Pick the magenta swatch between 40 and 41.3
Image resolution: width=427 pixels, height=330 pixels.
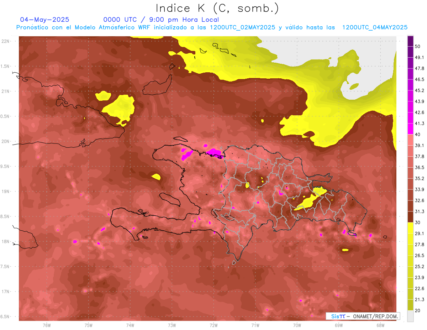point(410,129)
